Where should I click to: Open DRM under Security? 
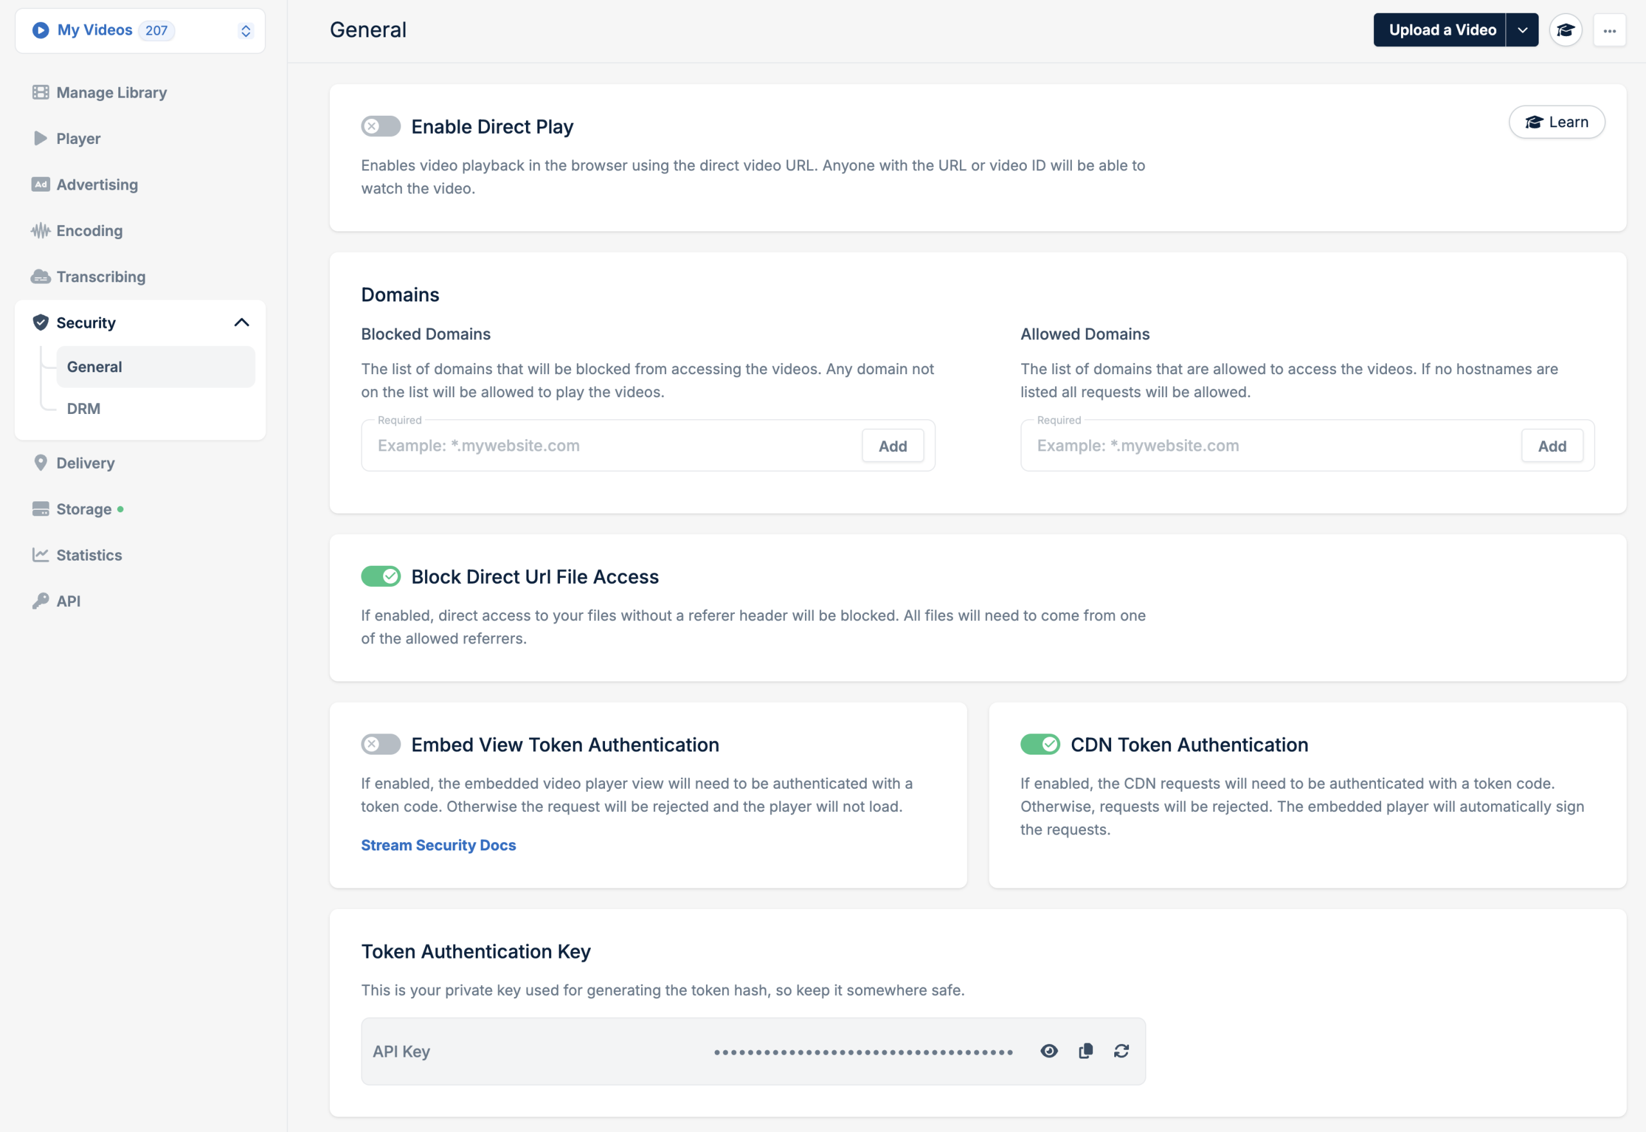pos(84,409)
